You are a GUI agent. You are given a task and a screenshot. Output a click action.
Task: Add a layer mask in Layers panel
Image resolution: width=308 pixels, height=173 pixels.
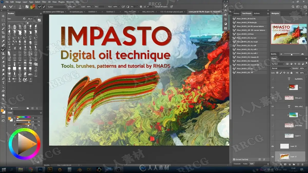[285, 164]
